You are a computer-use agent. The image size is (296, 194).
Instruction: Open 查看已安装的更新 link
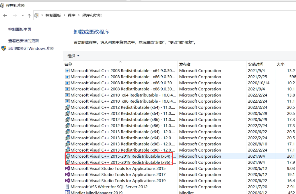(x=24, y=41)
